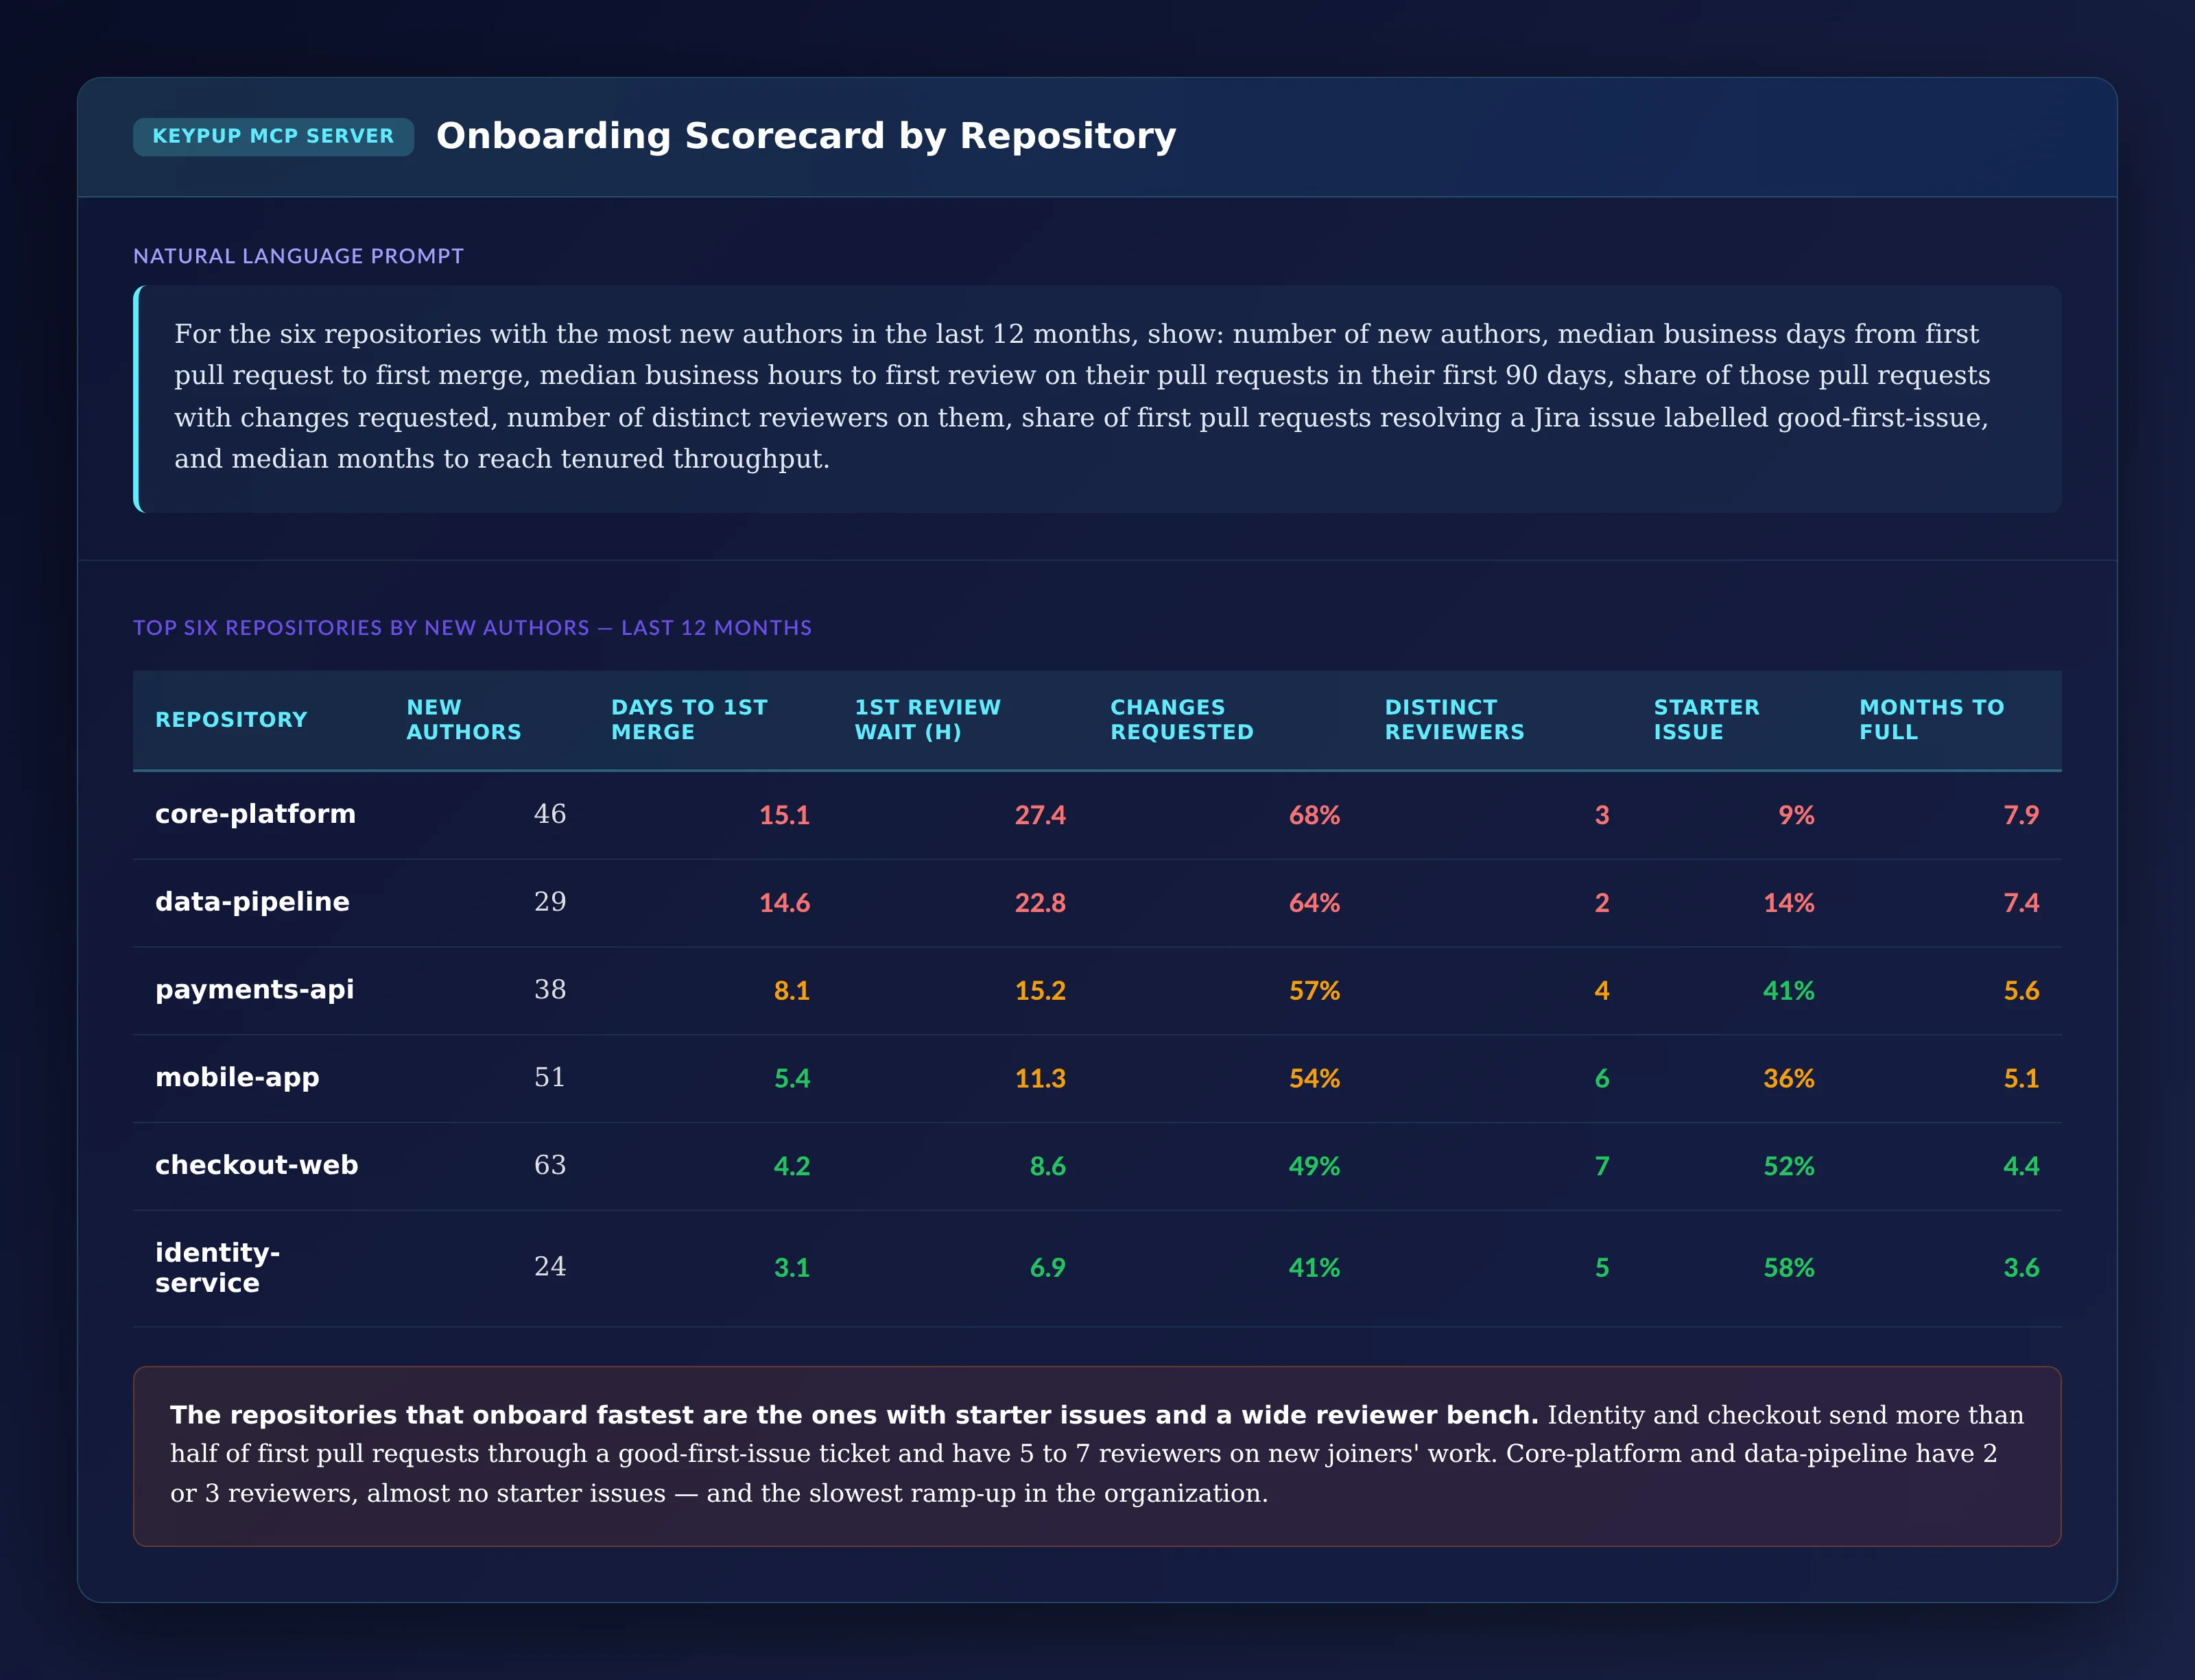Select the core-platform repository name
2195x1680 pixels.
[x=255, y=814]
